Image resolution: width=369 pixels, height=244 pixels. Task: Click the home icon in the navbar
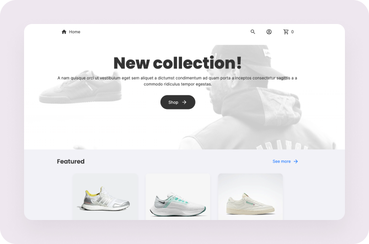pos(64,31)
